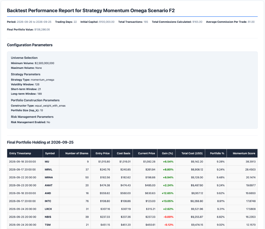Click Strategy Parameters subheading
Screen dimensions: 265x229
point(26,74)
